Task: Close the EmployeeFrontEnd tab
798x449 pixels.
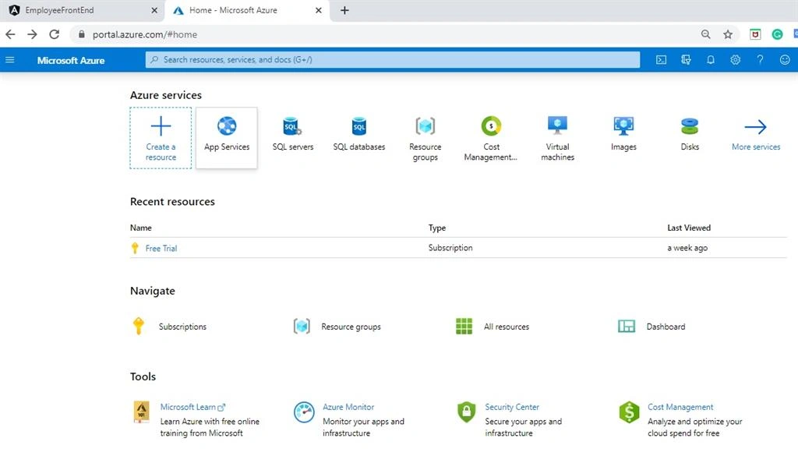Action: point(154,10)
